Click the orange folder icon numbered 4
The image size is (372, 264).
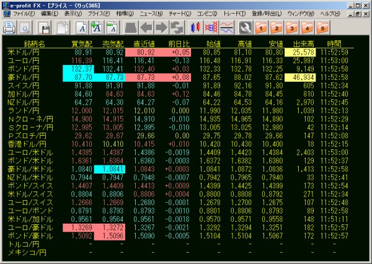(x=307, y=28)
